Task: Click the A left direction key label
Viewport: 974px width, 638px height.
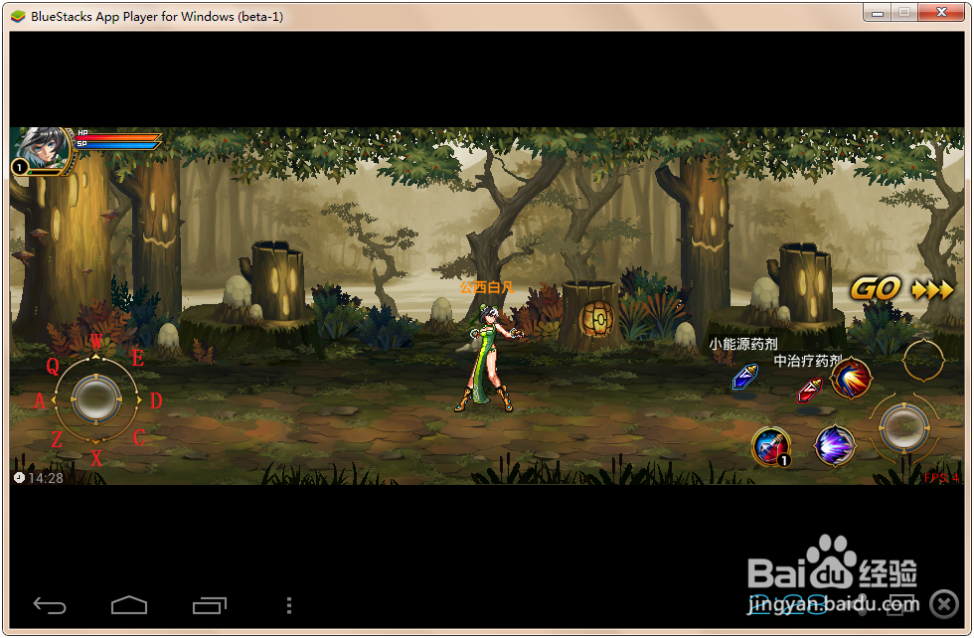Action: coord(39,401)
